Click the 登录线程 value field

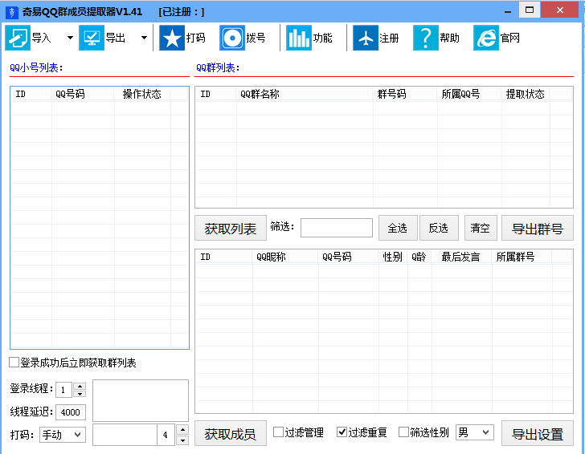point(63,390)
